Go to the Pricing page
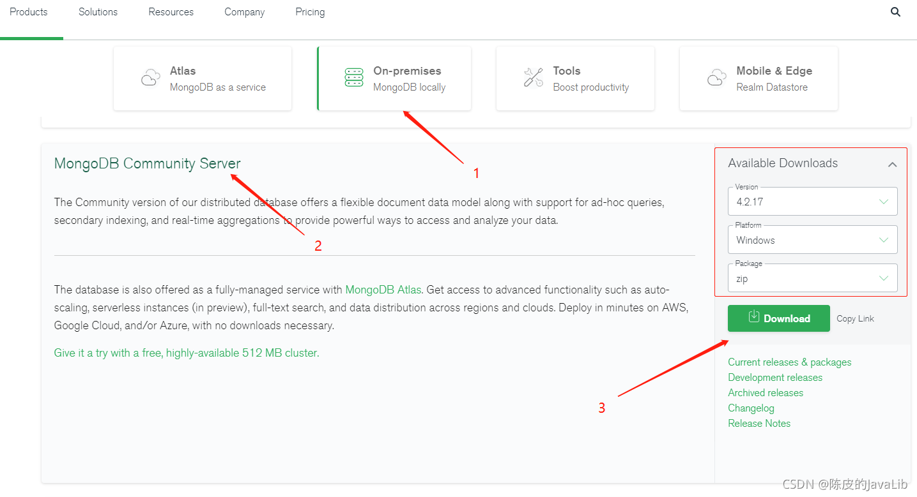The image size is (917, 497). point(310,12)
